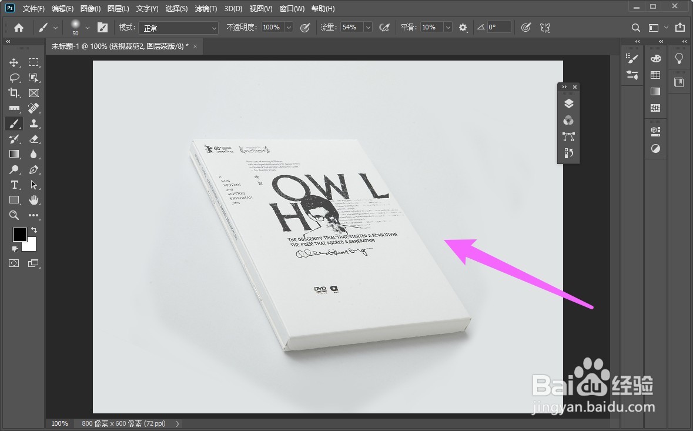Select the Pen tool
The width and height of the screenshot is (693, 431).
tap(34, 170)
